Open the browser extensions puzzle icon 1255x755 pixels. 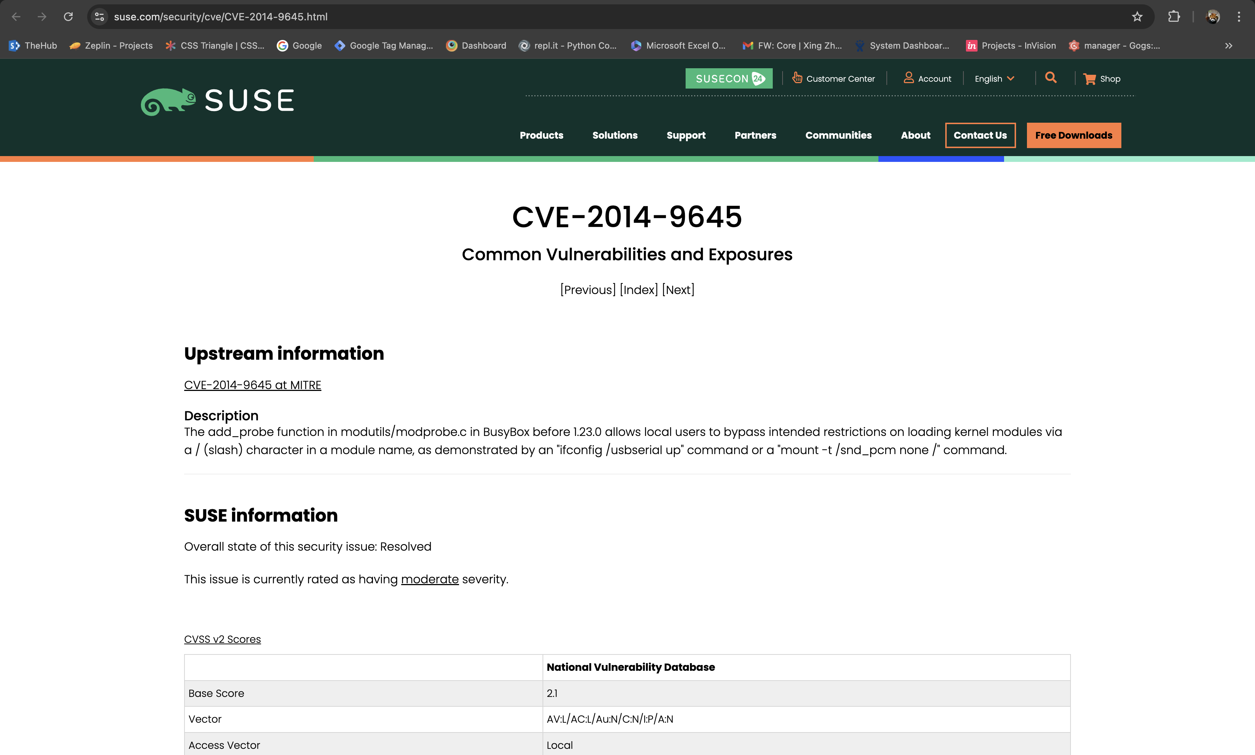[1174, 17]
